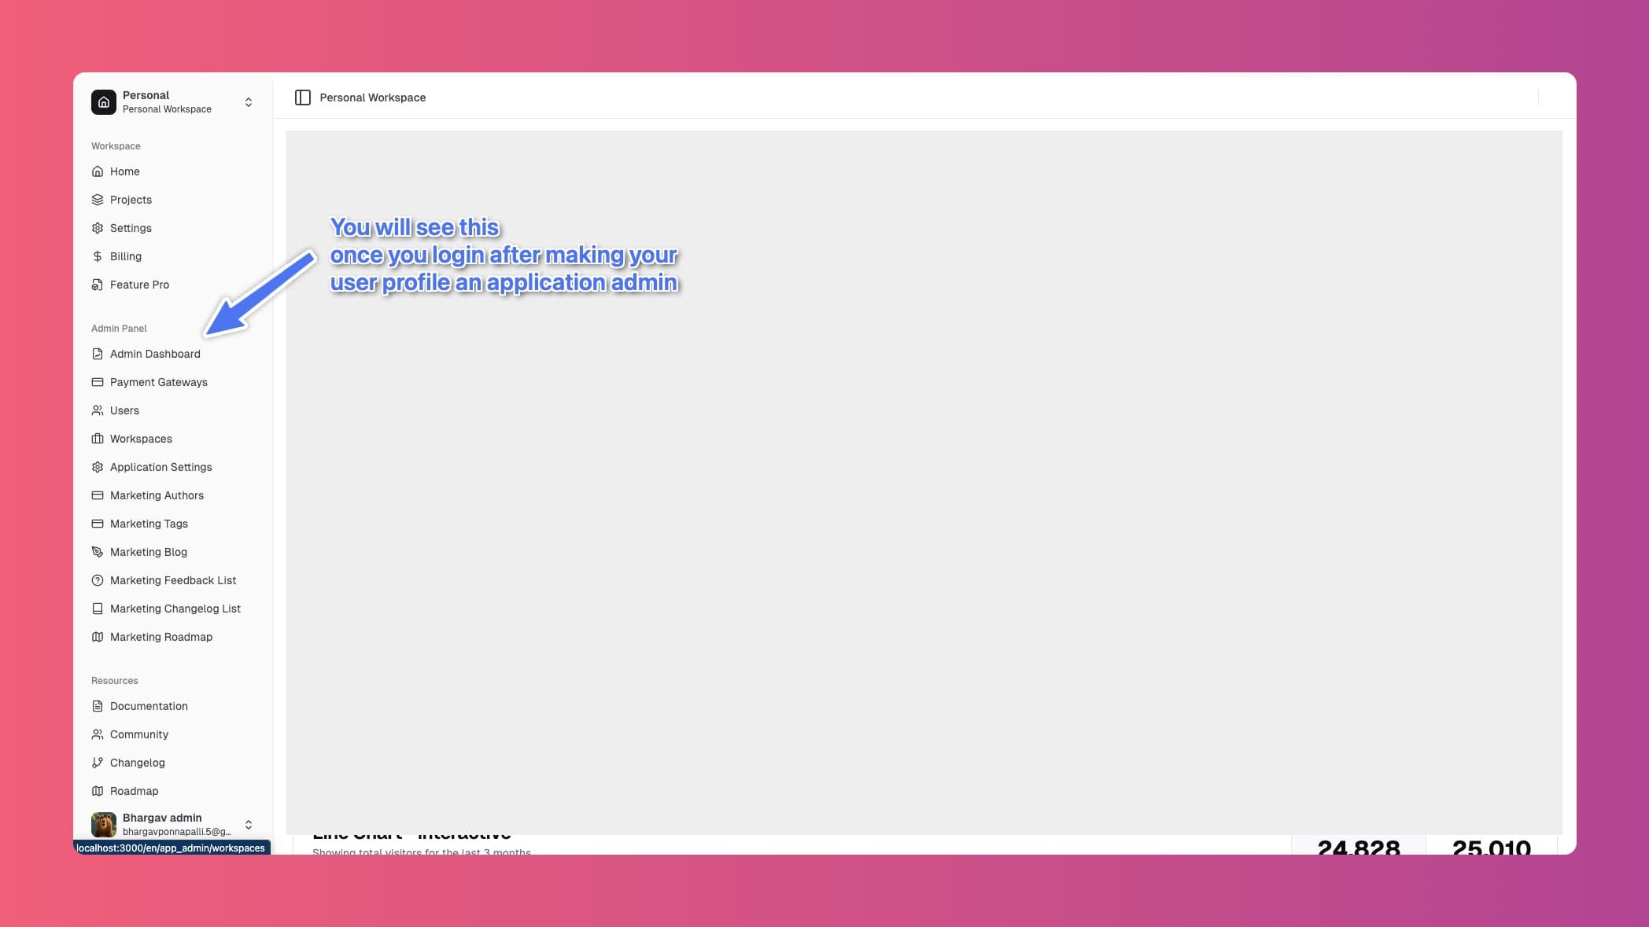Open the Billing section
1649x927 pixels.
click(124, 256)
